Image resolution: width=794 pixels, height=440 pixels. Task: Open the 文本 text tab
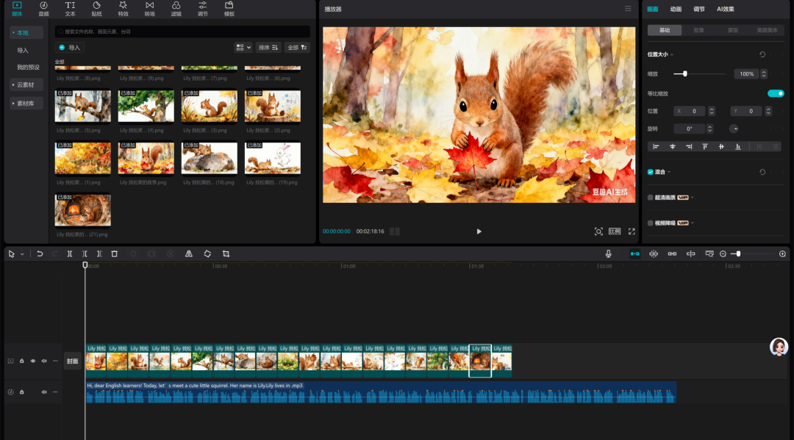click(70, 9)
